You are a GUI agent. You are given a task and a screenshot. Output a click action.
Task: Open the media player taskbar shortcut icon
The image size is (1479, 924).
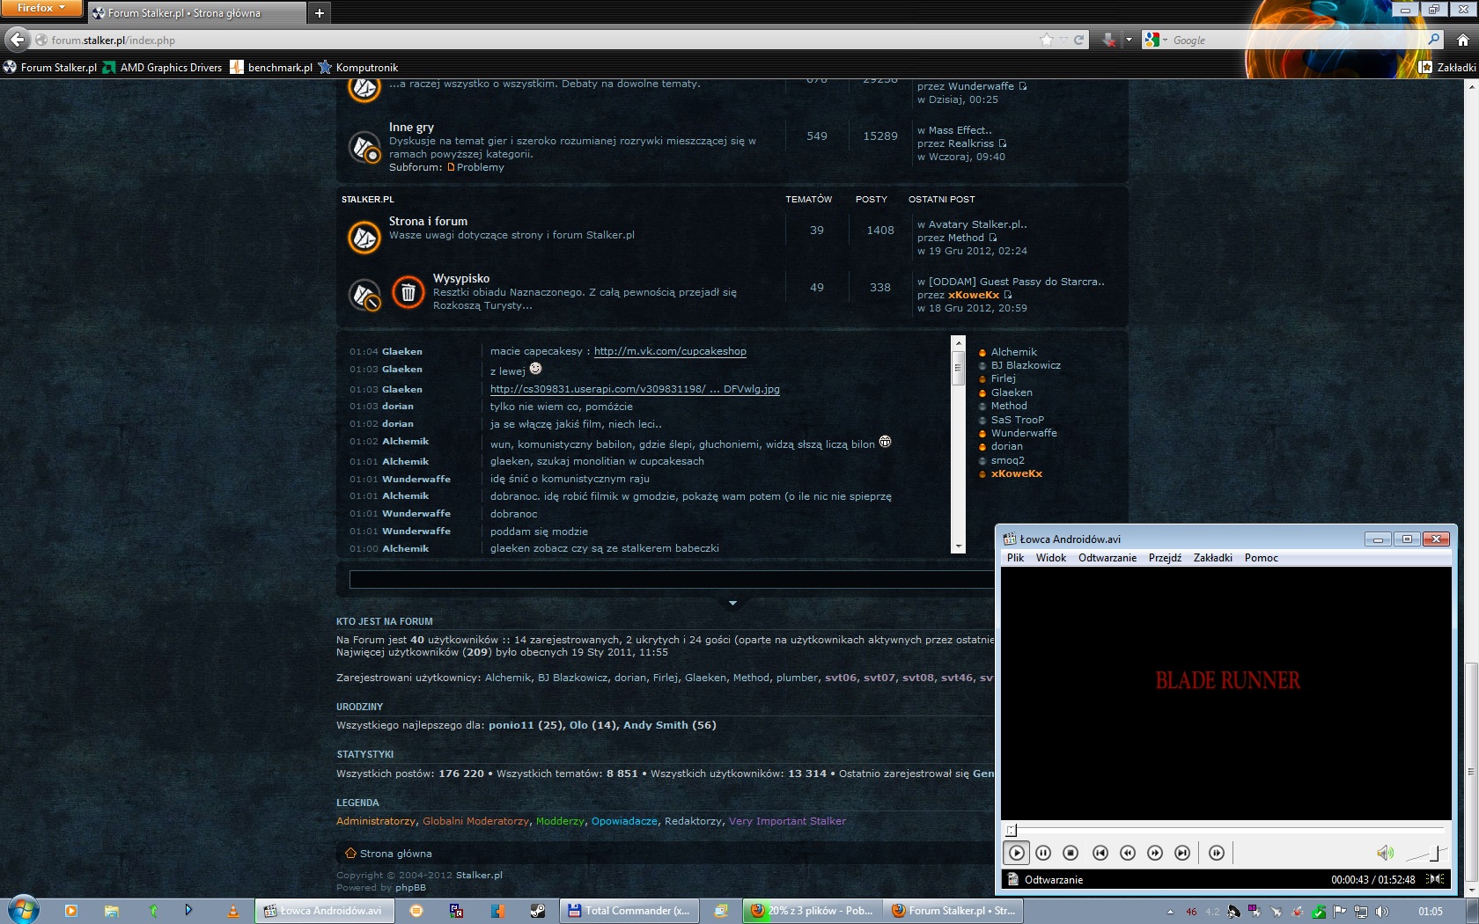point(71,911)
